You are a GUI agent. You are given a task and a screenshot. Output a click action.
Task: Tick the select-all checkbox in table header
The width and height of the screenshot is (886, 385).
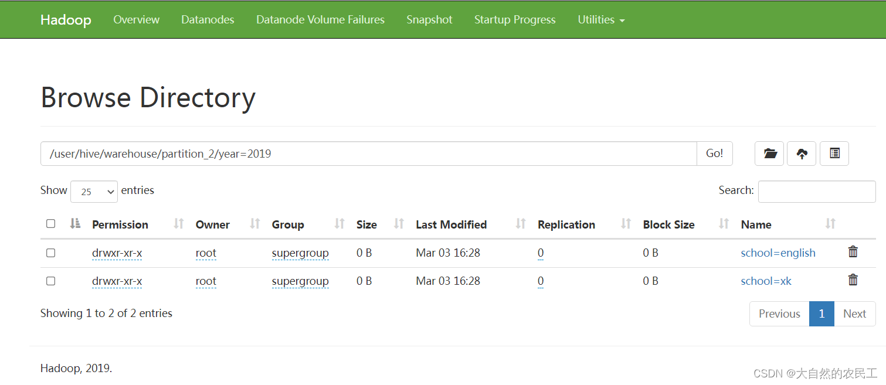tap(50, 224)
